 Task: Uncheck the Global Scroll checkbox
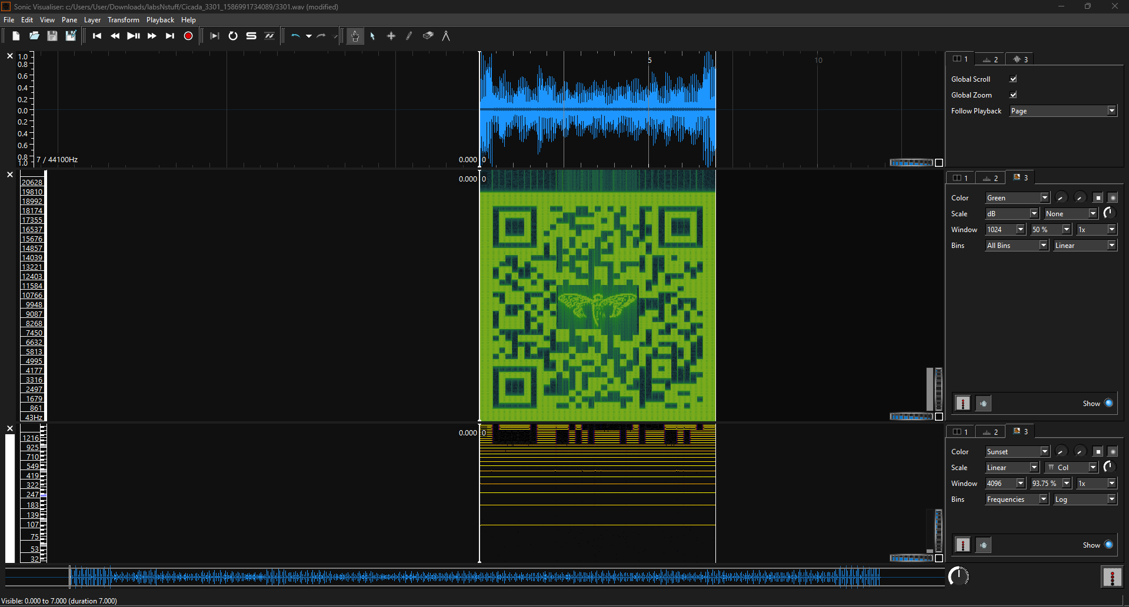[1013, 79]
